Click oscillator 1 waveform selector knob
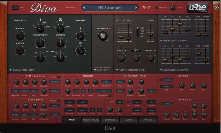The width and height of the screenshot is (221, 133). (40, 29)
